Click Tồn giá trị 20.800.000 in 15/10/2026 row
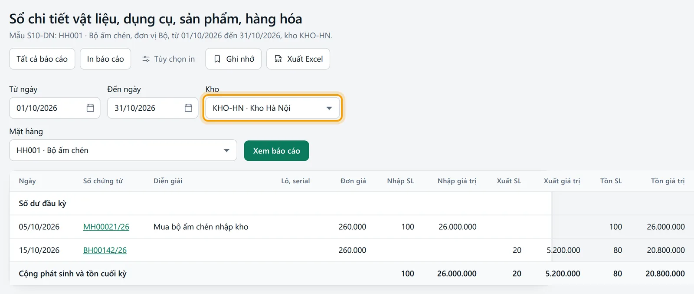The height and width of the screenshot is (294, 694). pyautogui.click(x=666, y=250)
